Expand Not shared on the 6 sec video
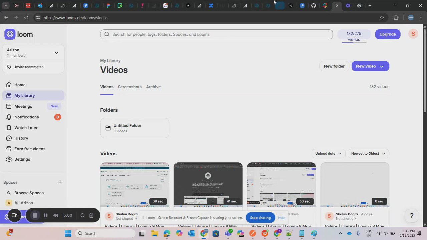The width and height of the screenshot is (427, 240). [x=347, y=219]
